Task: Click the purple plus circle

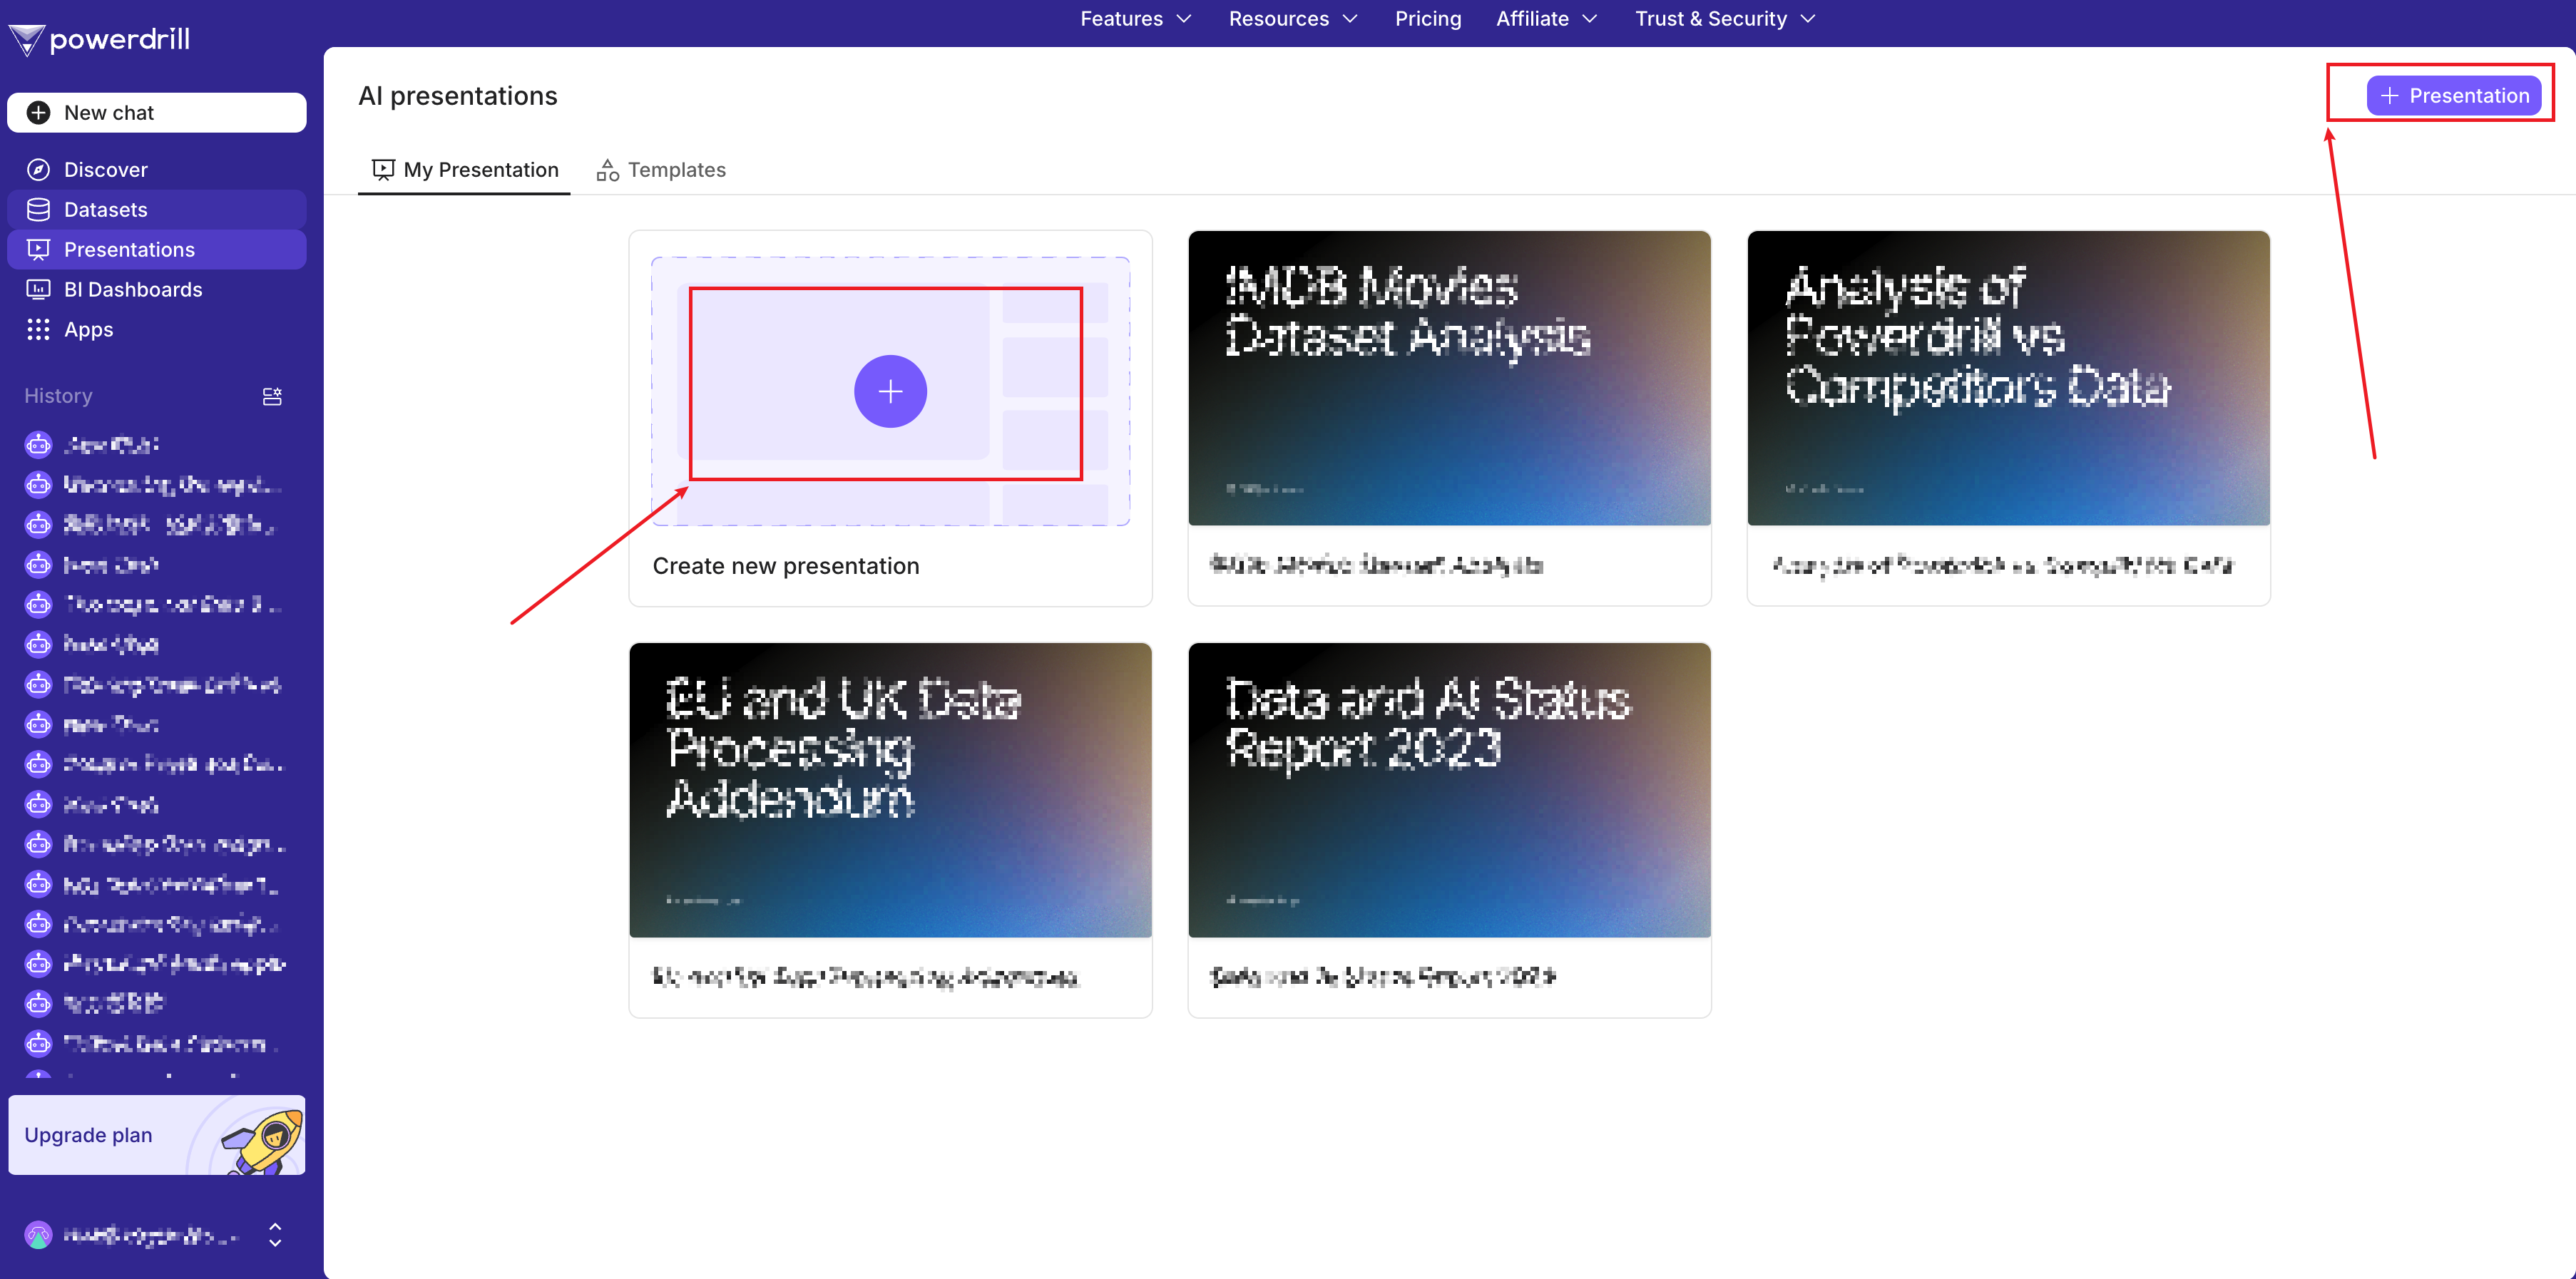Action: [x=890, y=392]
